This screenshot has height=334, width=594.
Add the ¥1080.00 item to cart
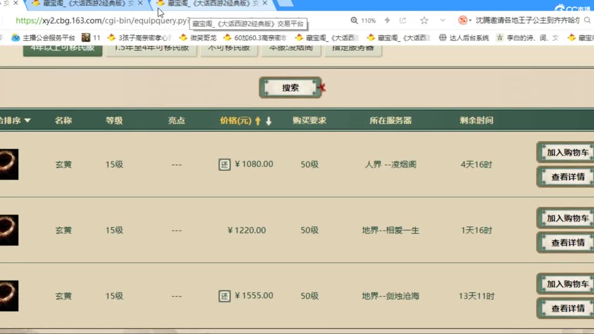tap(566, 153)
